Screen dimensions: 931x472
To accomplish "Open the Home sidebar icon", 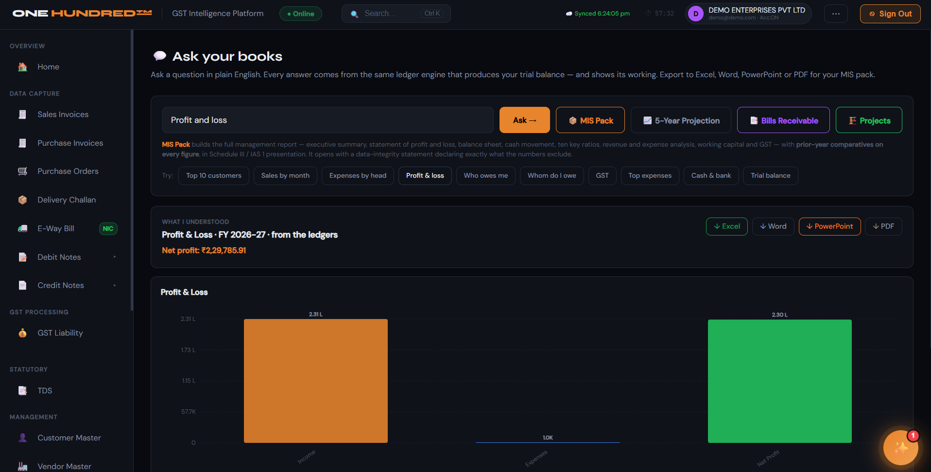I will [x=22, y=67].
